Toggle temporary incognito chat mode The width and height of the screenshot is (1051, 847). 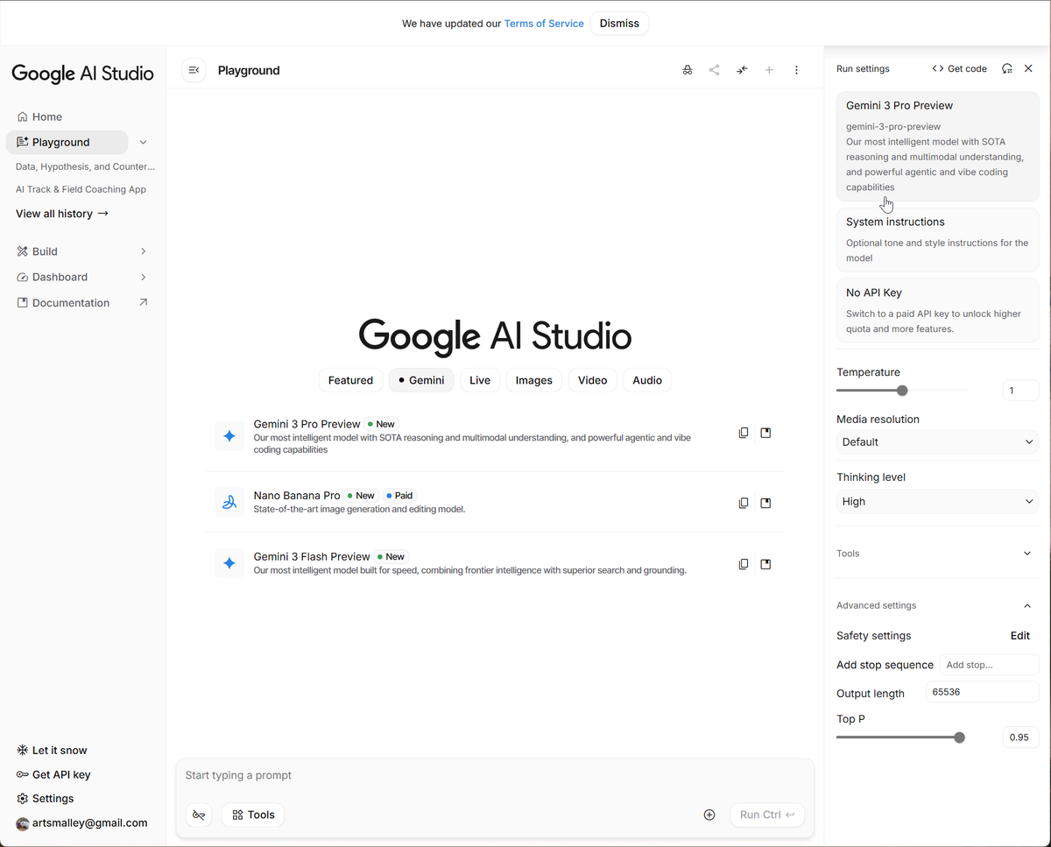(x=688, y=70)
